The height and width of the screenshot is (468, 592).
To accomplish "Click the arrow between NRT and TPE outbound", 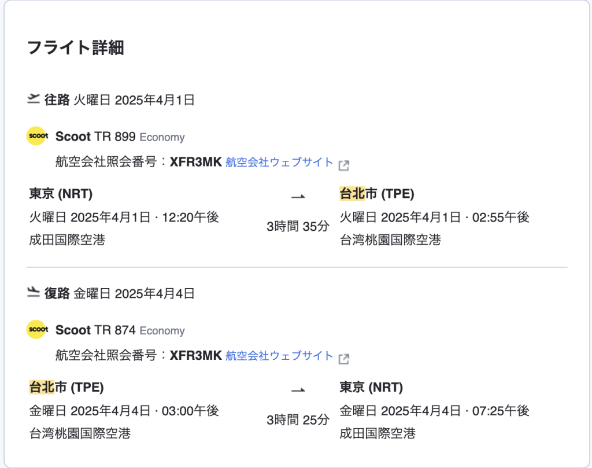I will (298, 197).
